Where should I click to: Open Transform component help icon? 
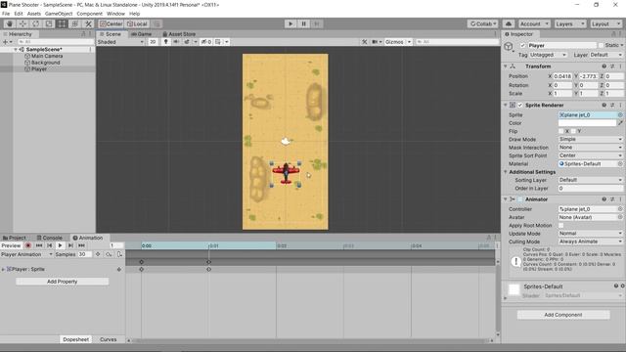coord(604,66)
